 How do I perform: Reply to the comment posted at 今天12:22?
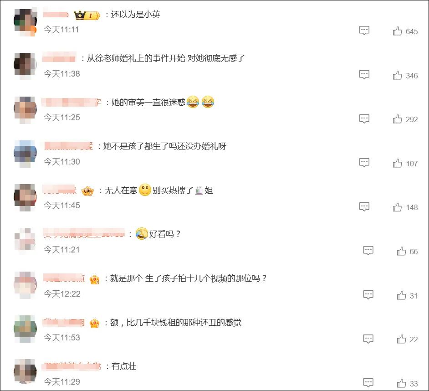point(368,295)
